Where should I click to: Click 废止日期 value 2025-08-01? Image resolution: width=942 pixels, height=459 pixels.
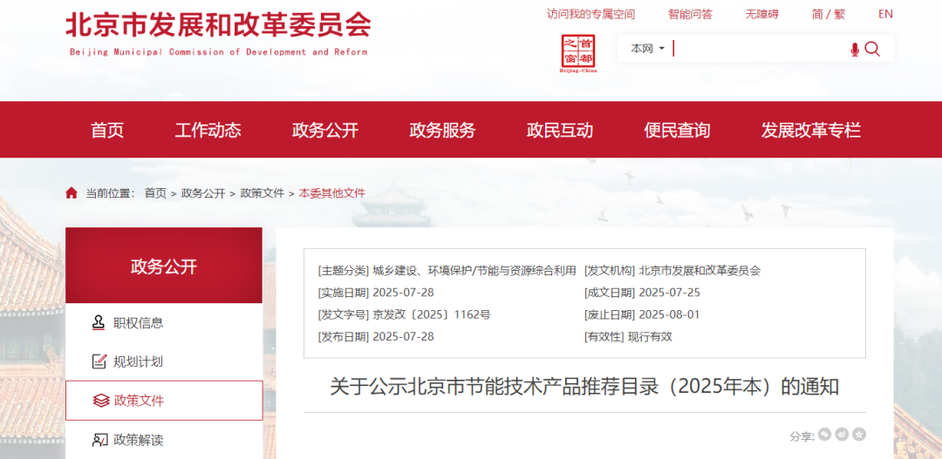tap(669, 314)
